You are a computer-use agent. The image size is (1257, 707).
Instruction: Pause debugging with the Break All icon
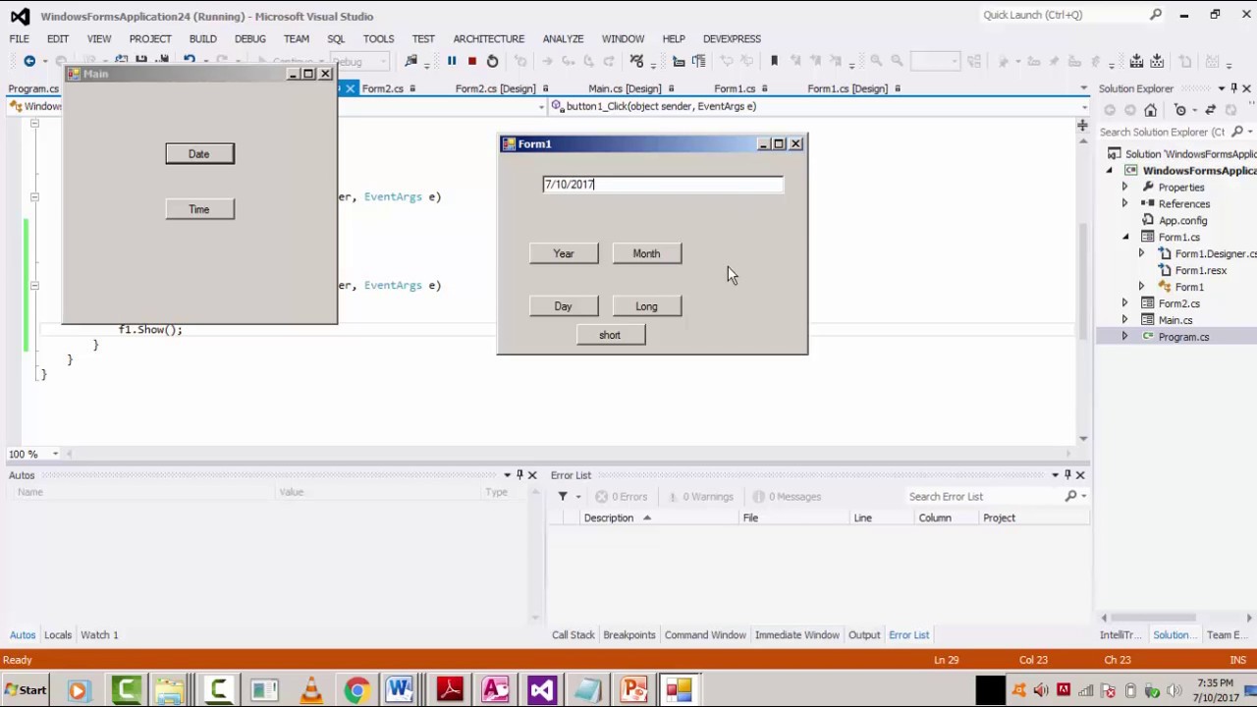pos(452,62)
